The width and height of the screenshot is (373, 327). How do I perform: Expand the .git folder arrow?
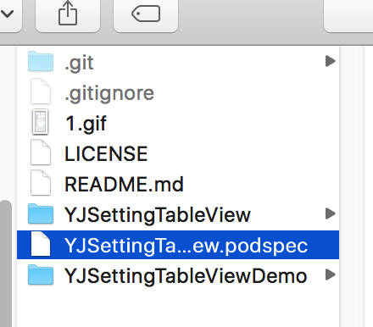point(330,61)
